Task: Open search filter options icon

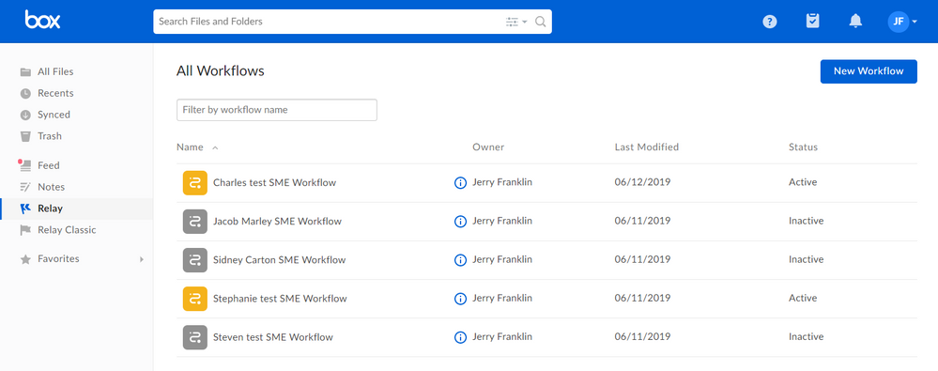Action: 515,22
